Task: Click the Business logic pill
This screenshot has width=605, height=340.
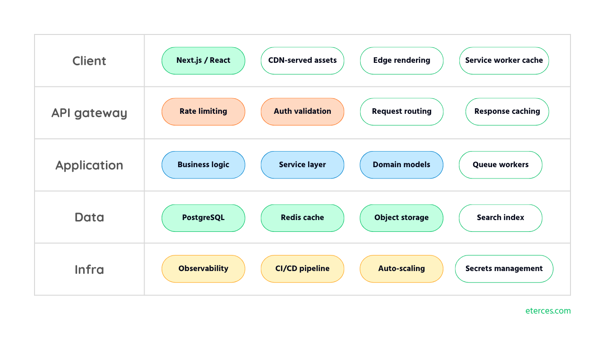Action: [x=203, y=165]
